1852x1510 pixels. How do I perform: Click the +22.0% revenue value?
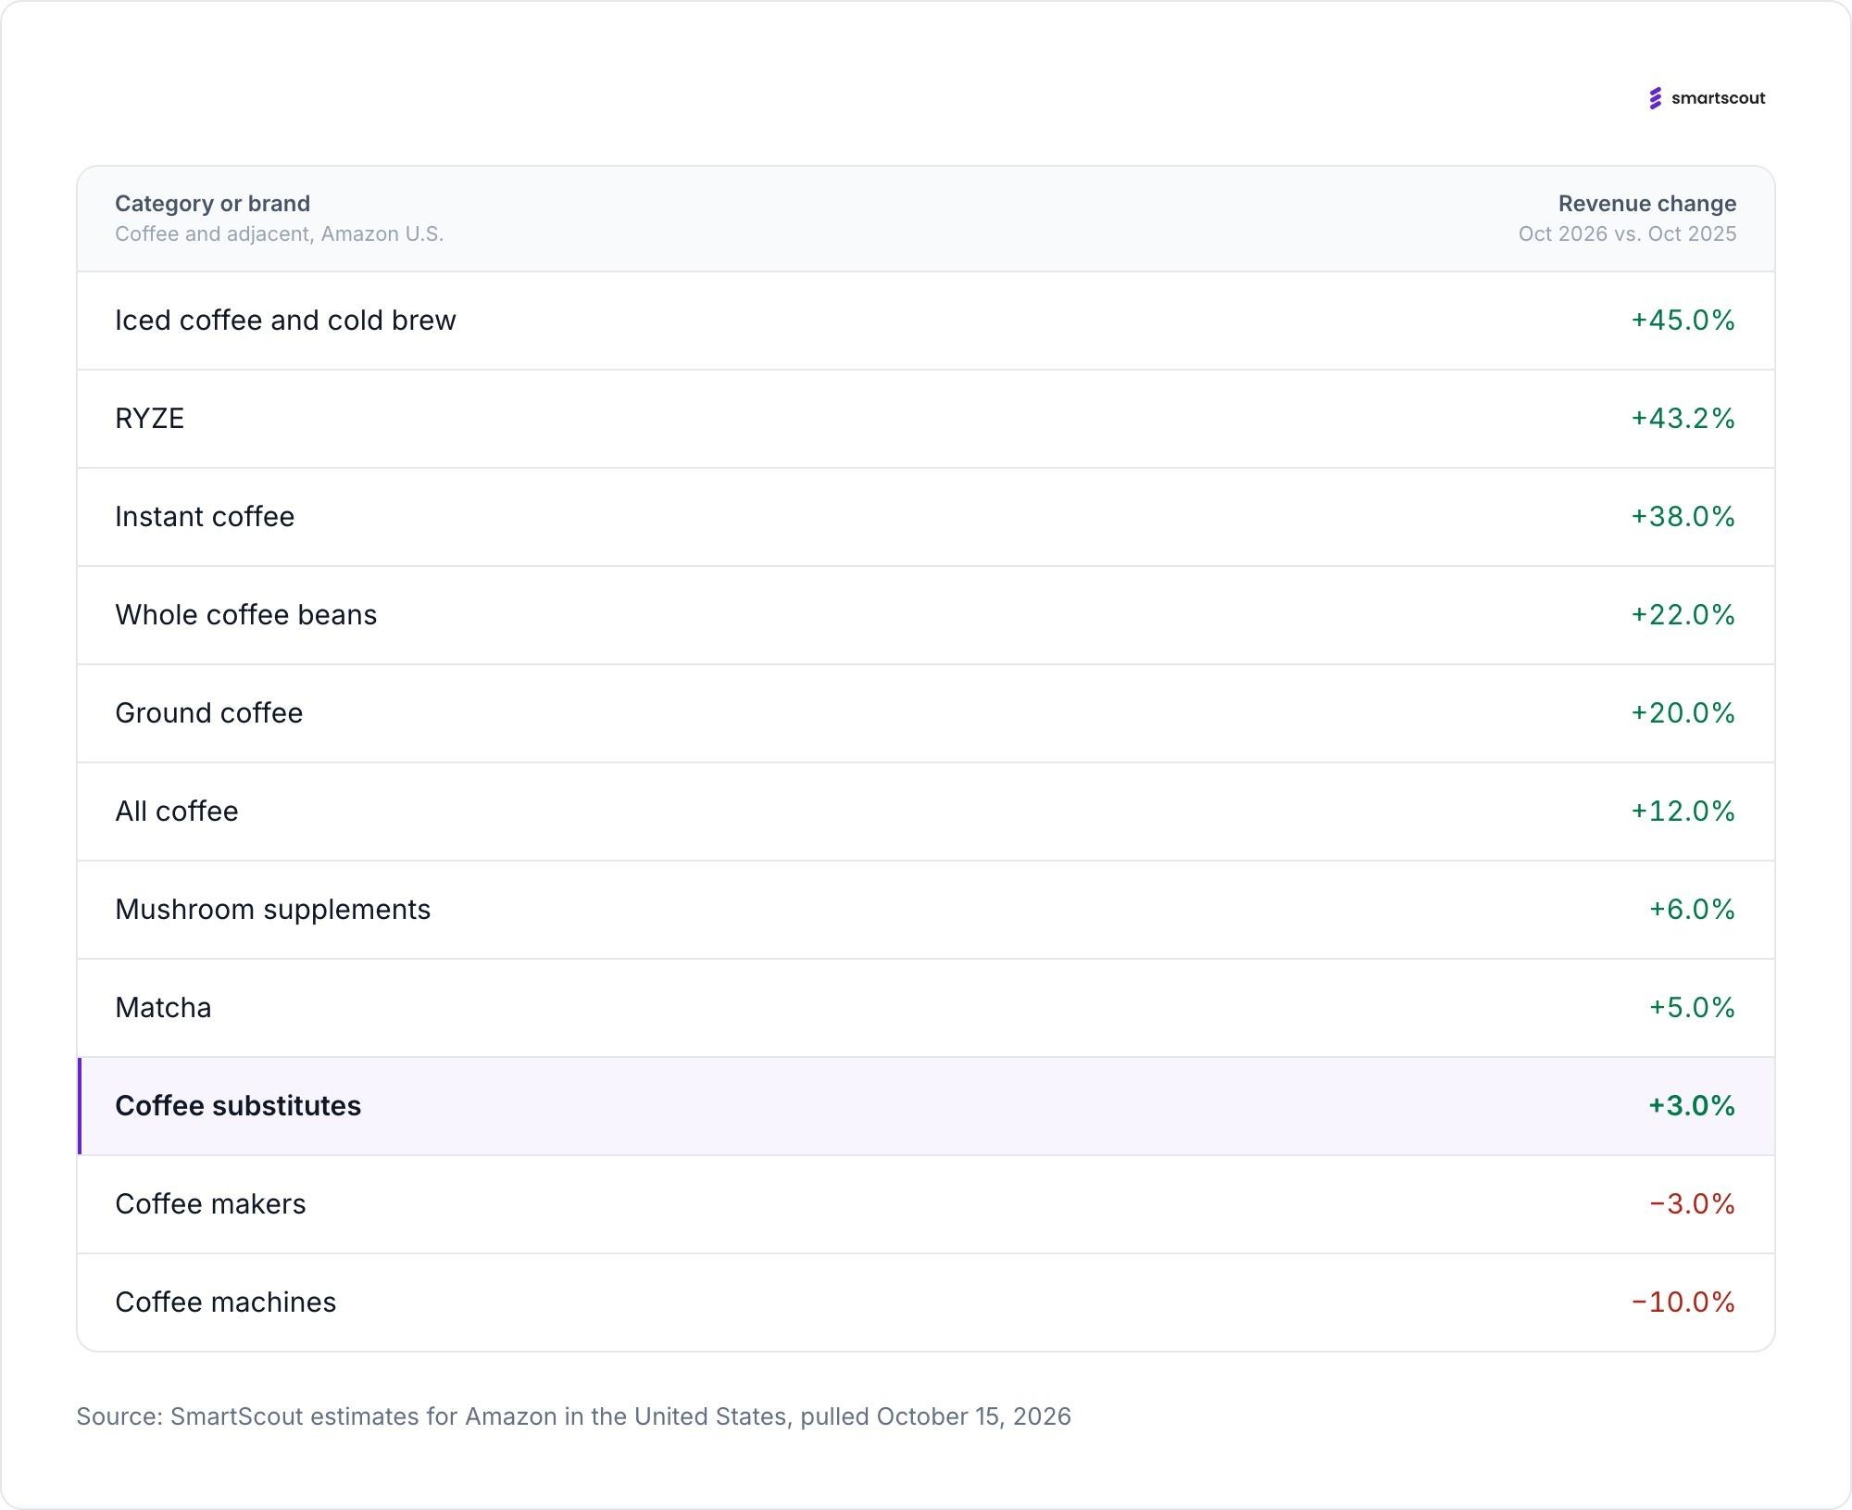(x=1683, y=615)
